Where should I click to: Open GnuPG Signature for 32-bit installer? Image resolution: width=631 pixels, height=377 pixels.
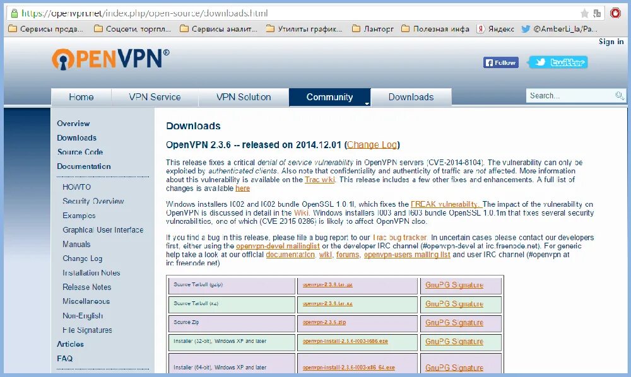pos(454,342)
